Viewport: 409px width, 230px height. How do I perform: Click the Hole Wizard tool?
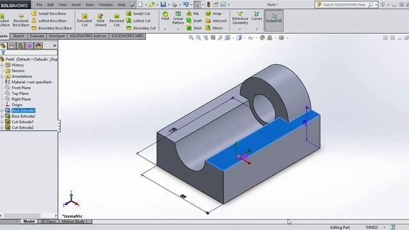click(x=100, y=20)
